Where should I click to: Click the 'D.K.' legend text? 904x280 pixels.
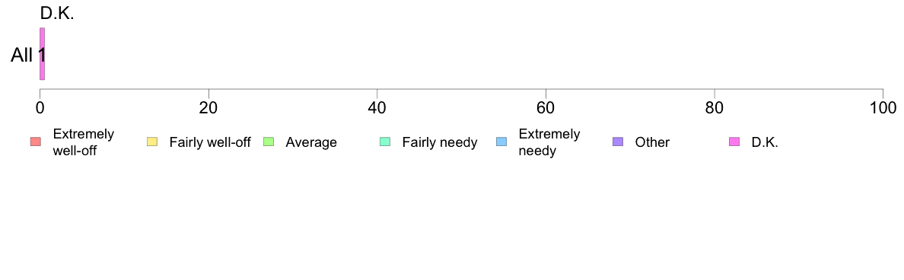[x=765, y=142]
